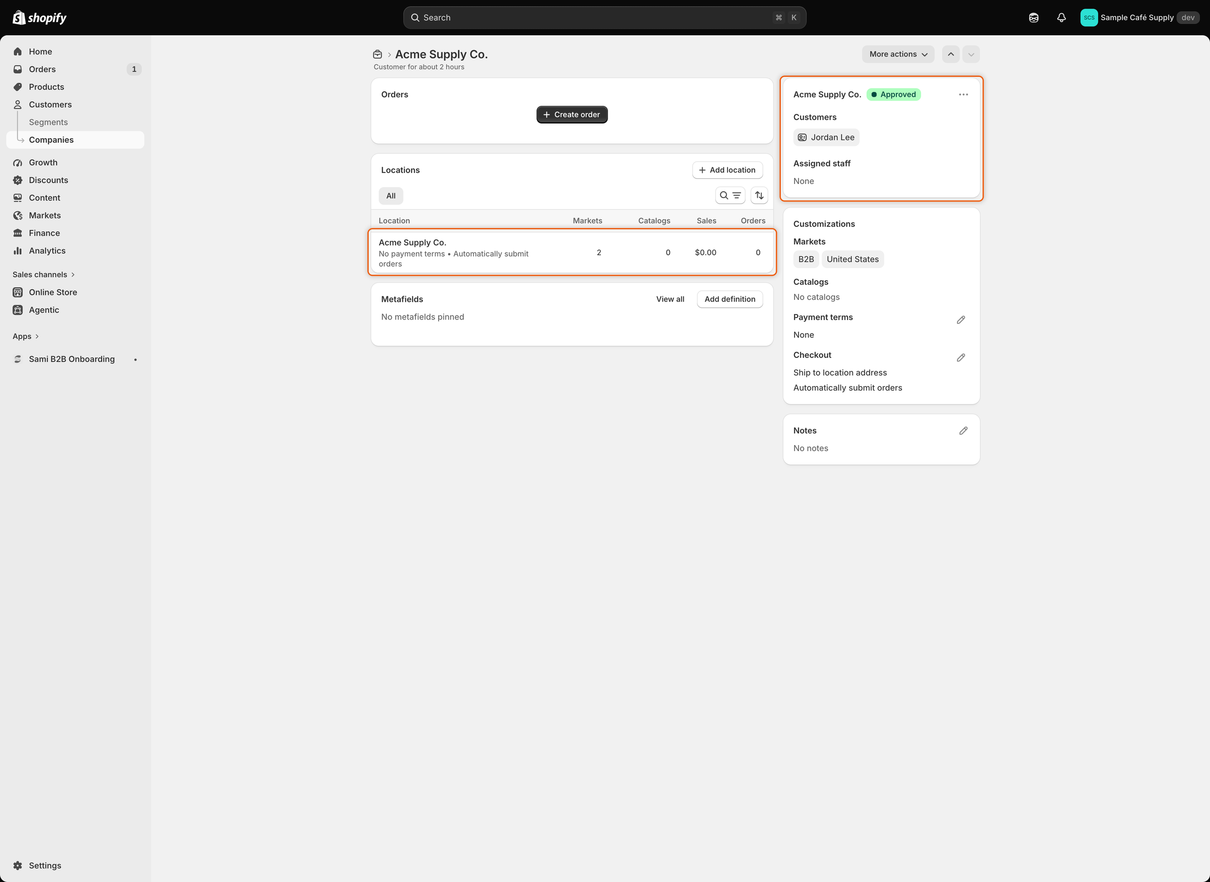Click the Approved status badge
The height and width of the screenshot is (882, 1210).
893,95
